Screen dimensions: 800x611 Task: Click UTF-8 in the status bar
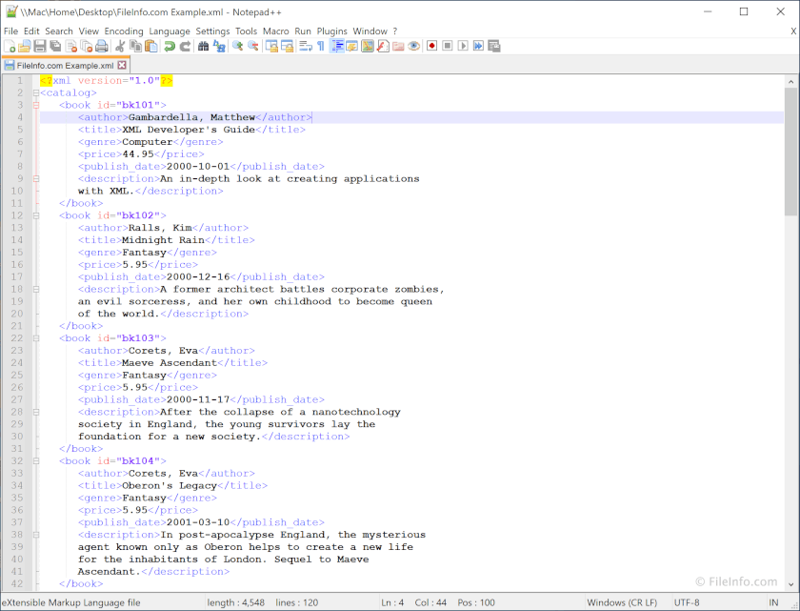click(x=689, y=602)
